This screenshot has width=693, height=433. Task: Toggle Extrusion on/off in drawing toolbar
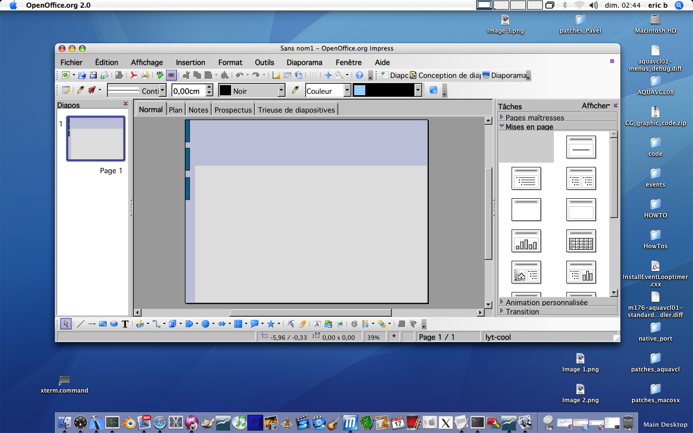401,324
